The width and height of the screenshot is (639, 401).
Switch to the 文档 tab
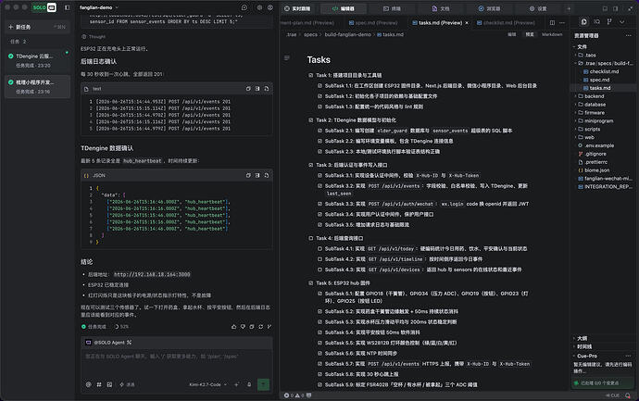[x=441, y=8]
